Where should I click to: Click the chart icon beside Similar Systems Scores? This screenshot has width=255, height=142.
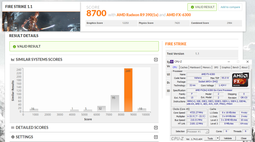pos(13,60)
